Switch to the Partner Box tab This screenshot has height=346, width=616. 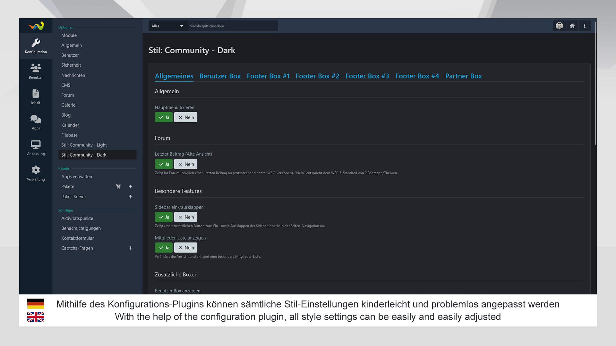[x=463, y=76]
